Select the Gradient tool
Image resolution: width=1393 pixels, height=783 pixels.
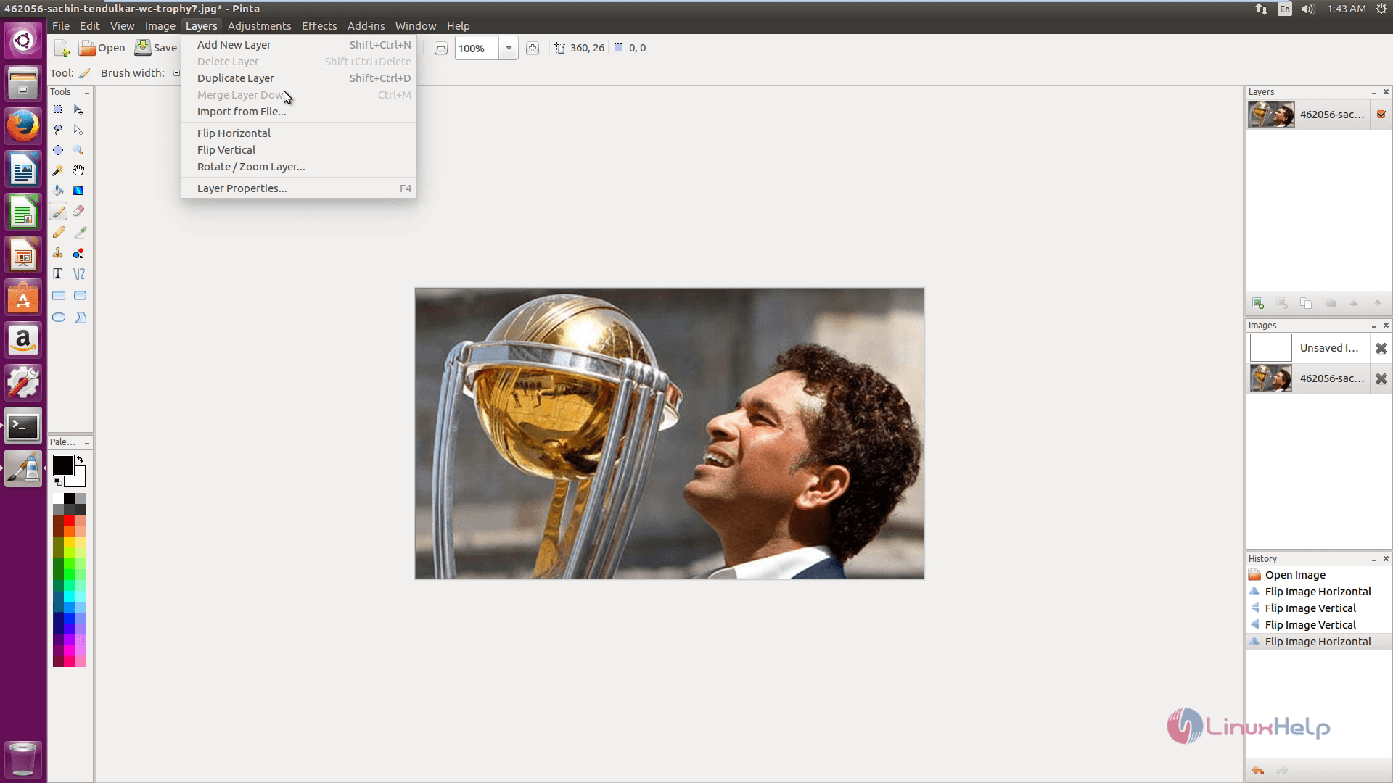click(78, 191)
